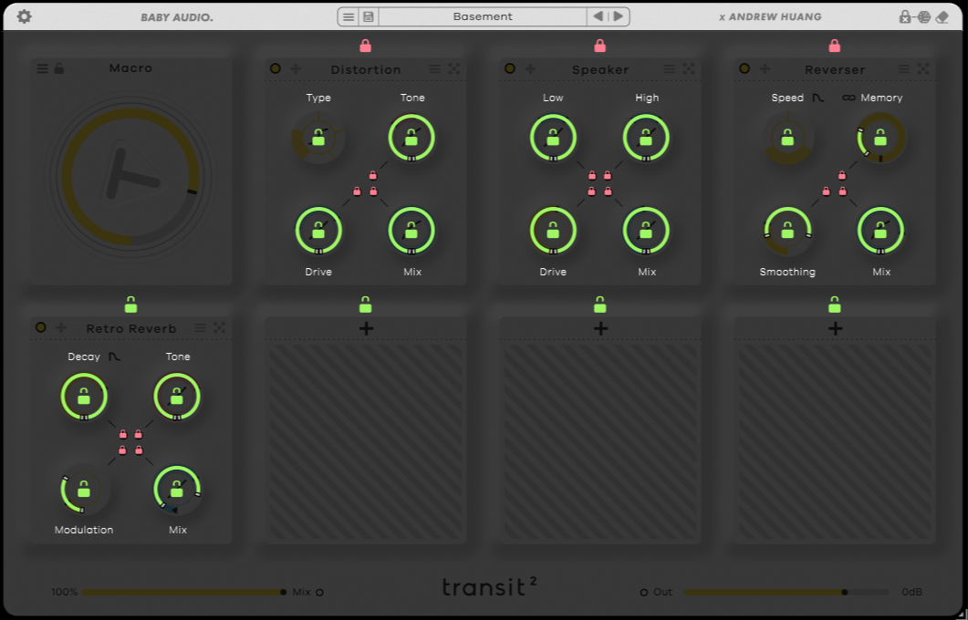Toggle lock on Reverser Smoothing knob
The image size is (968, 620).
[x=787, y=230]
